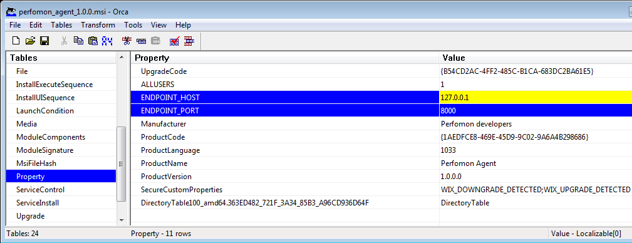Image resolution: width=632 pixels, height=243 pixels.
Task: Select the Property table in the list
Action: click(61, 177)
